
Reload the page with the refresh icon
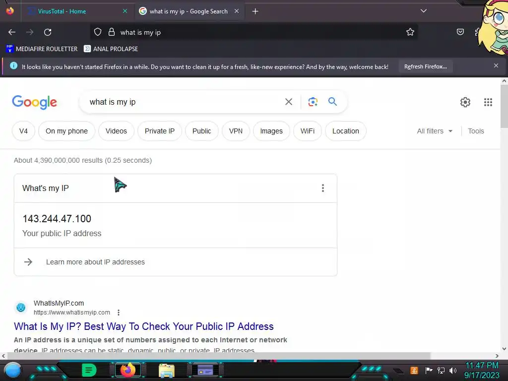coord(48,32)
